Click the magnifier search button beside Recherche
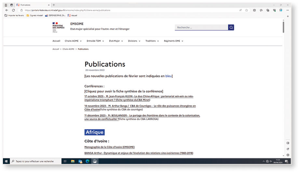 [231, 28]
